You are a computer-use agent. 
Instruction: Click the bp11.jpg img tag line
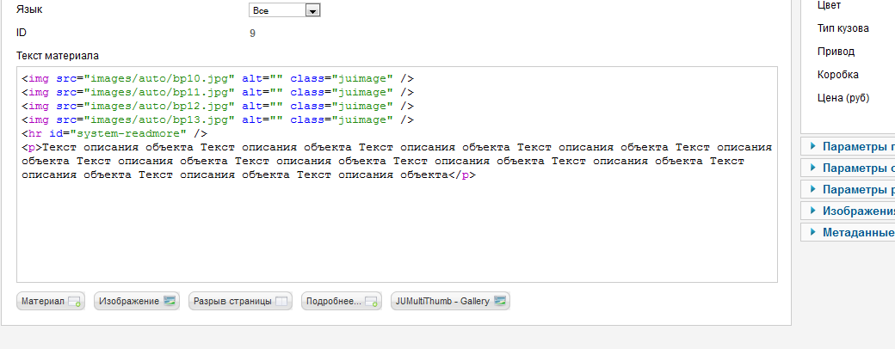point(218,92)
